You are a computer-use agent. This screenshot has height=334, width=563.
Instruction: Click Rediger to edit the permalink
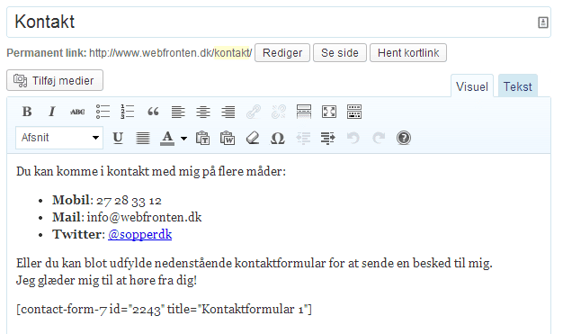click(282, 53)
